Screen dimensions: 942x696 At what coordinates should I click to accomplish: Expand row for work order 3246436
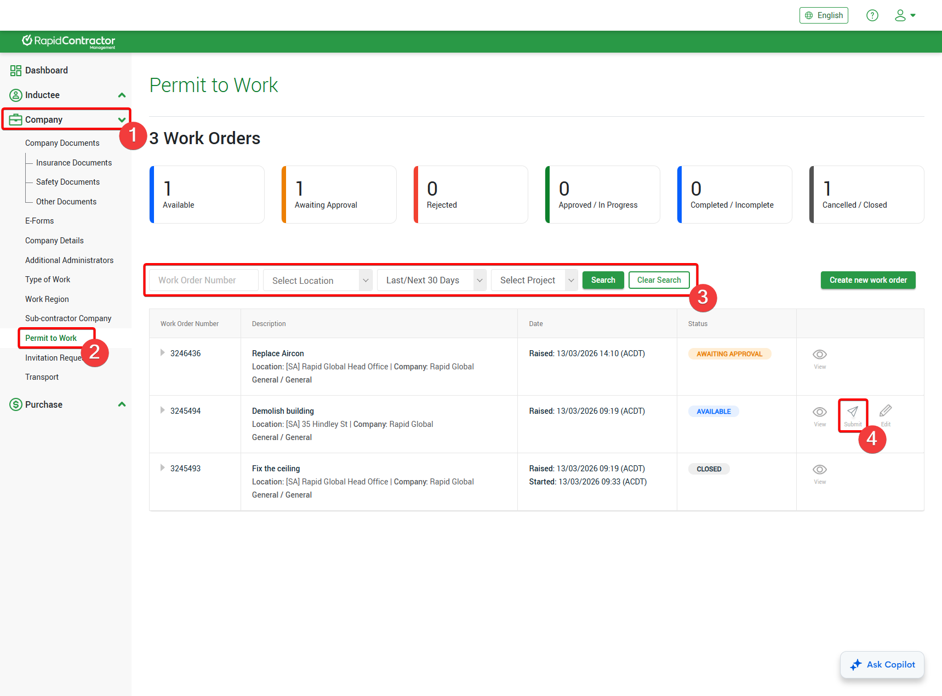click(162, 353)
